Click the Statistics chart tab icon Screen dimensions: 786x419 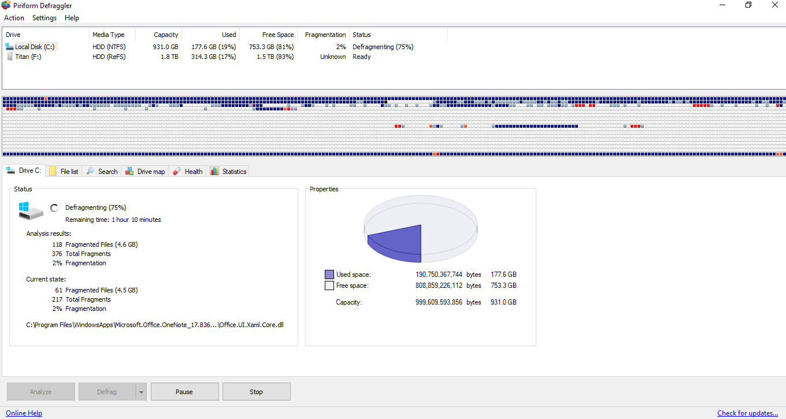click(214, 172)
